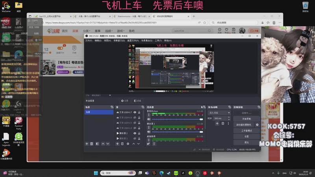Click the browser address bar URL
Image resolution: width=315 pixels, height=177 pixels.
pyautogui.click(x=101, y=23)
